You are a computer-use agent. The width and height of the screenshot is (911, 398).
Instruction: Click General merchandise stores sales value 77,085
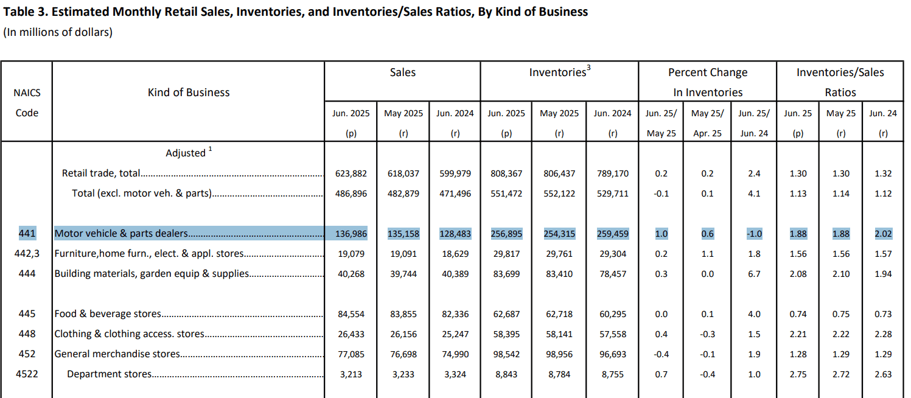351,354
